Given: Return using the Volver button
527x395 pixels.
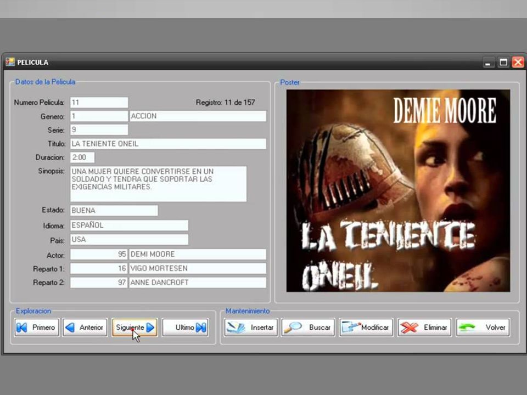Looking at the screenshot, I should tap(483, 328).
